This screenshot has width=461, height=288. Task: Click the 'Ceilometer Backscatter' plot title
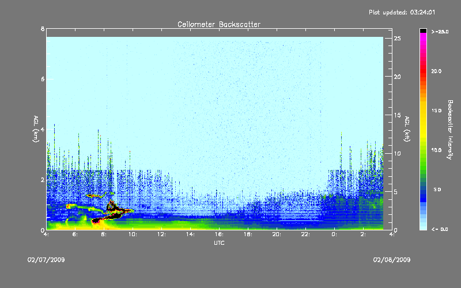point(219,24)
